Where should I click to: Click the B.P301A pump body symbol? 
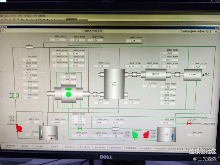193,73
